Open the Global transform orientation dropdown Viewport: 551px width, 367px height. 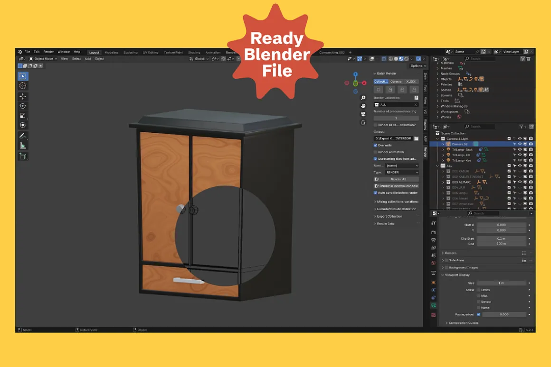point(199,59)
